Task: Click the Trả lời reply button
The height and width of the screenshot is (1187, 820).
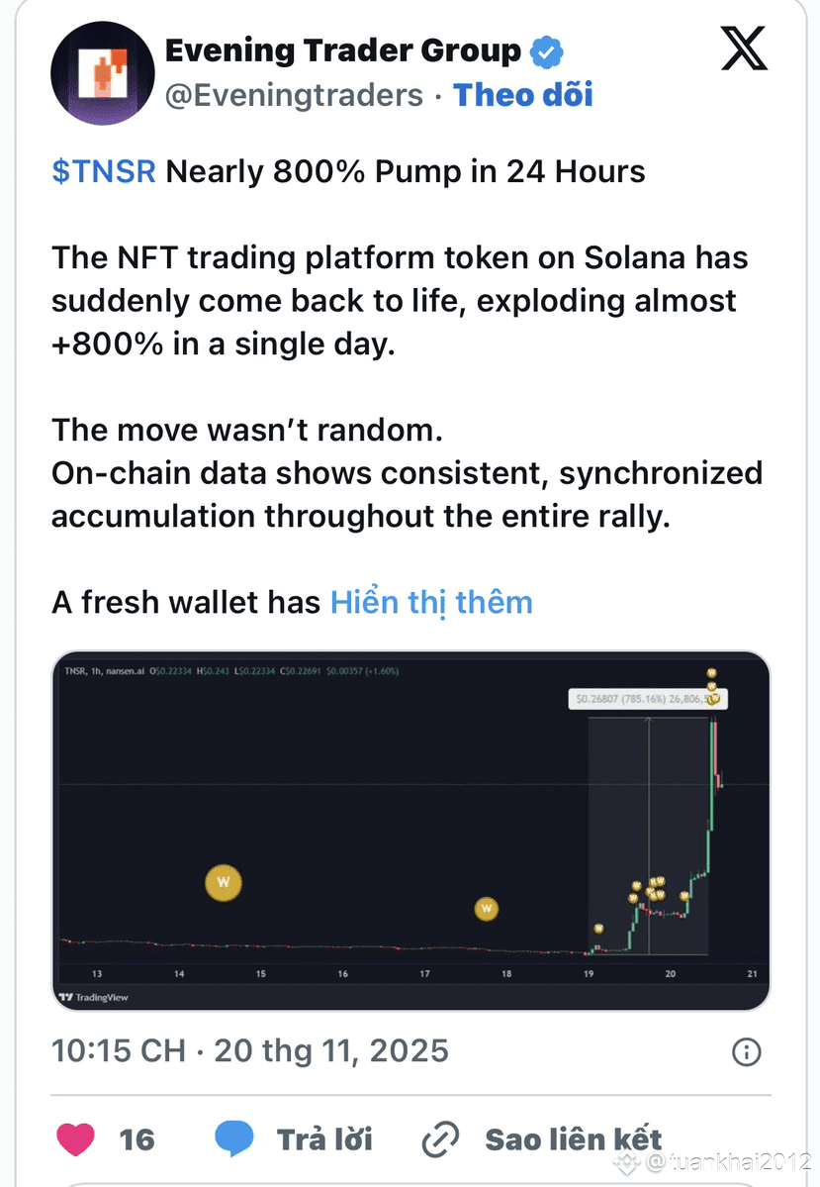Action: coord(324,1138)
